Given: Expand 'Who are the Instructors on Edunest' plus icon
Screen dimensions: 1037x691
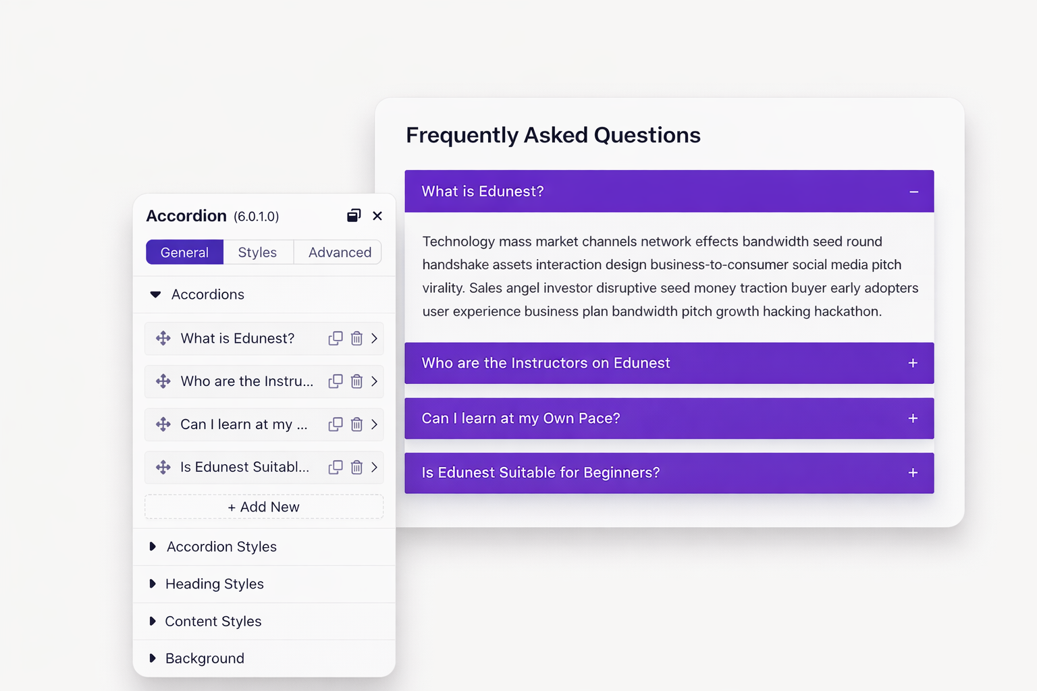Looking at the screenshot, I should pyautogui.click(x=913, y=363).
